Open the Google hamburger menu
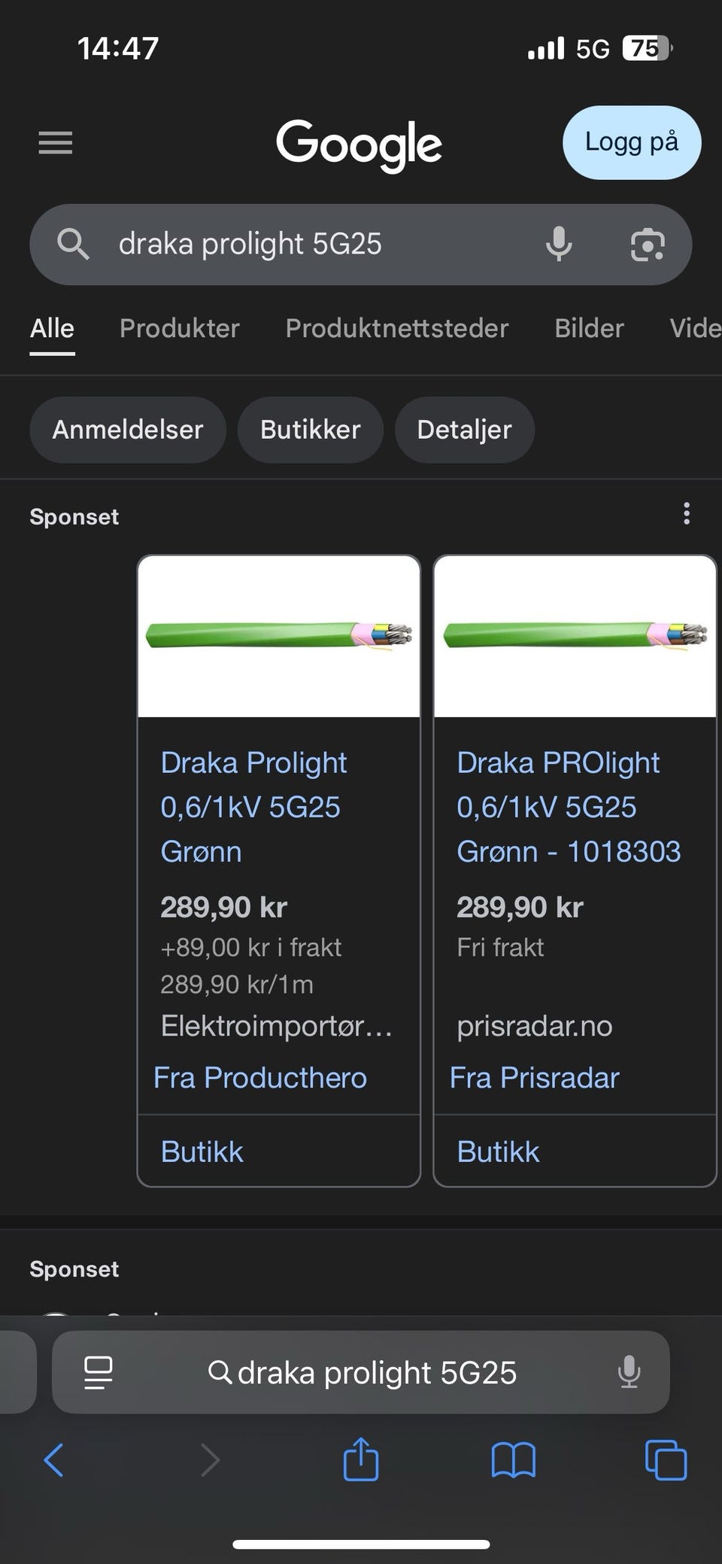722x1564 pixels. (56, 142)
